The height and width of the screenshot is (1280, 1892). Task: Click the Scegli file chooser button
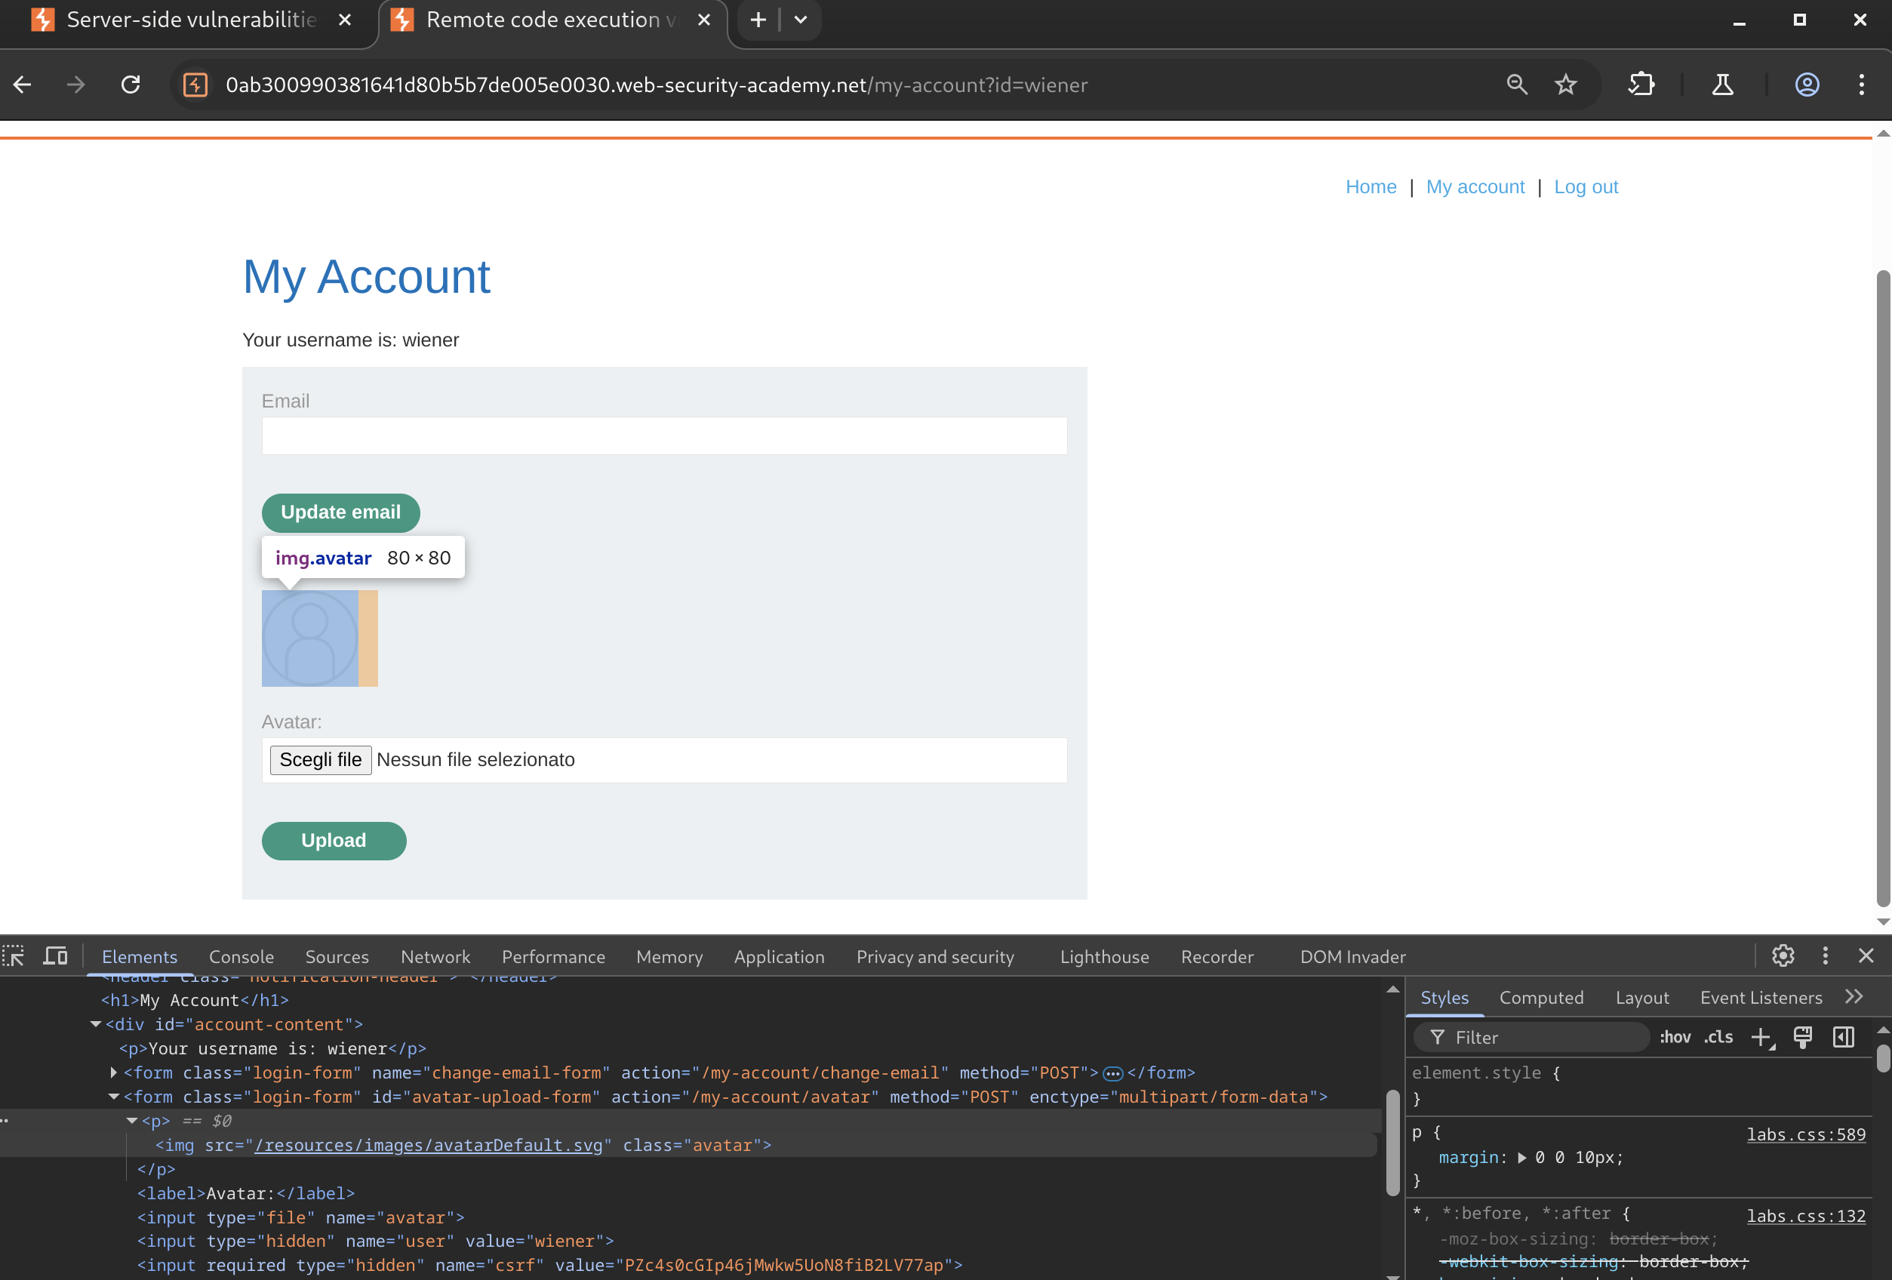[321, 760]
